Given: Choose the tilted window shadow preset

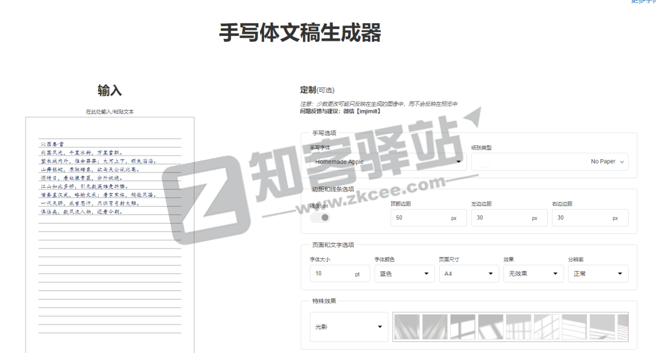Looking at the screenshot, I should click(x=490, y=326).
